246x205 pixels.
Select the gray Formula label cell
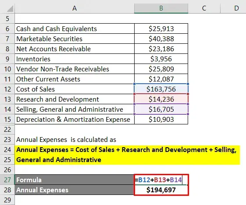(75, 180)
